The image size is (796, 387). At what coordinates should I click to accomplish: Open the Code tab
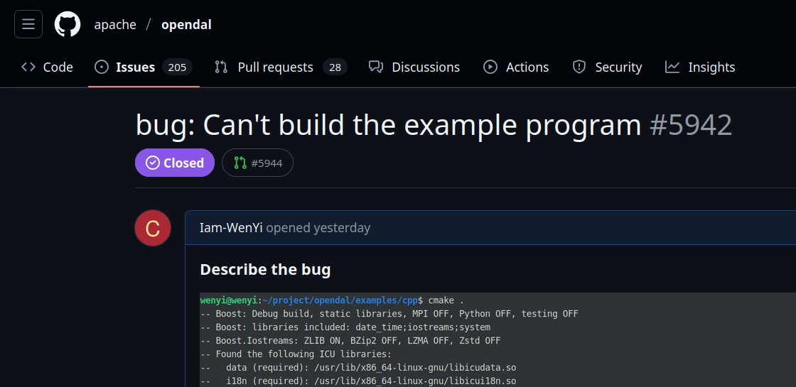pos(48,67)
